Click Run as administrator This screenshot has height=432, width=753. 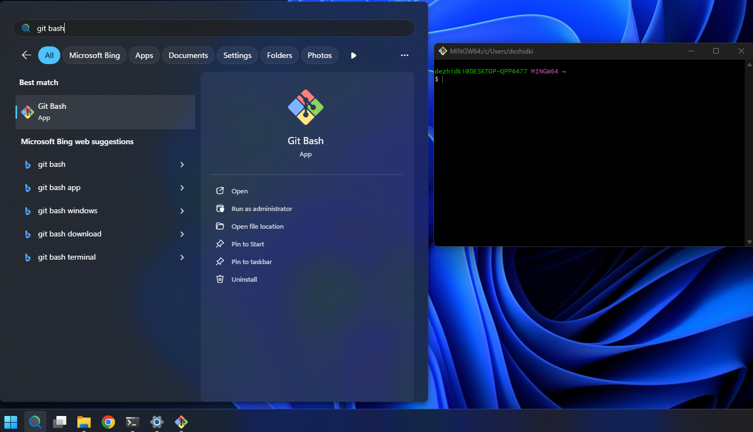(262, 209)
